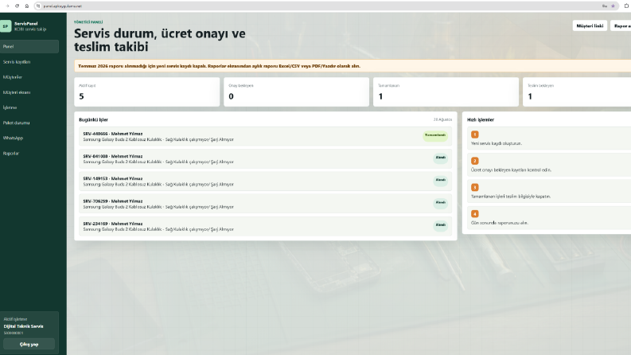Click the ServisPanel SP logo icon
Viewport: 631px width, 355px height.
(x=6, y=26)
